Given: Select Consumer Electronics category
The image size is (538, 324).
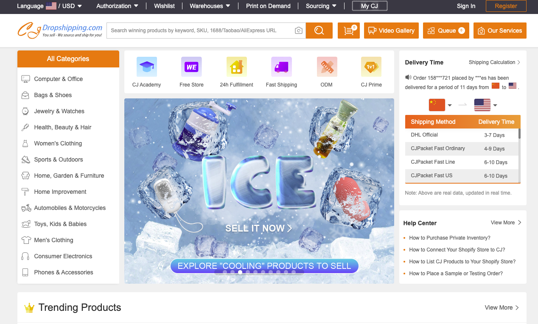Looking at the screenshot, I should (63, 256).
